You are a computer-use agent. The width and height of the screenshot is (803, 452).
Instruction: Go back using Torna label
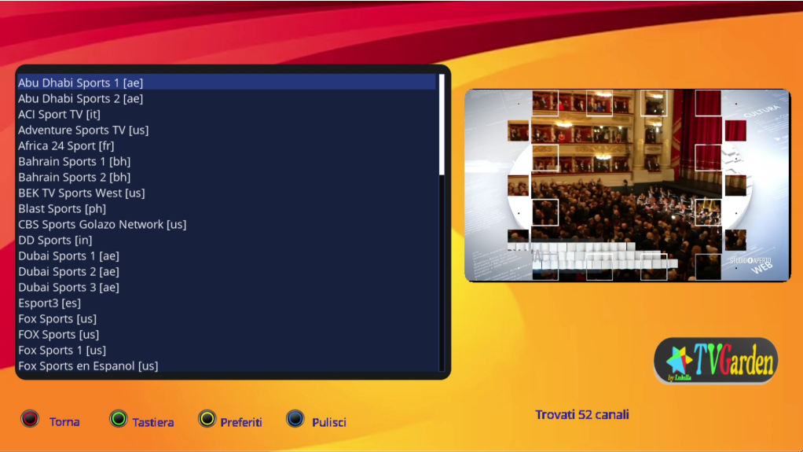64,422
